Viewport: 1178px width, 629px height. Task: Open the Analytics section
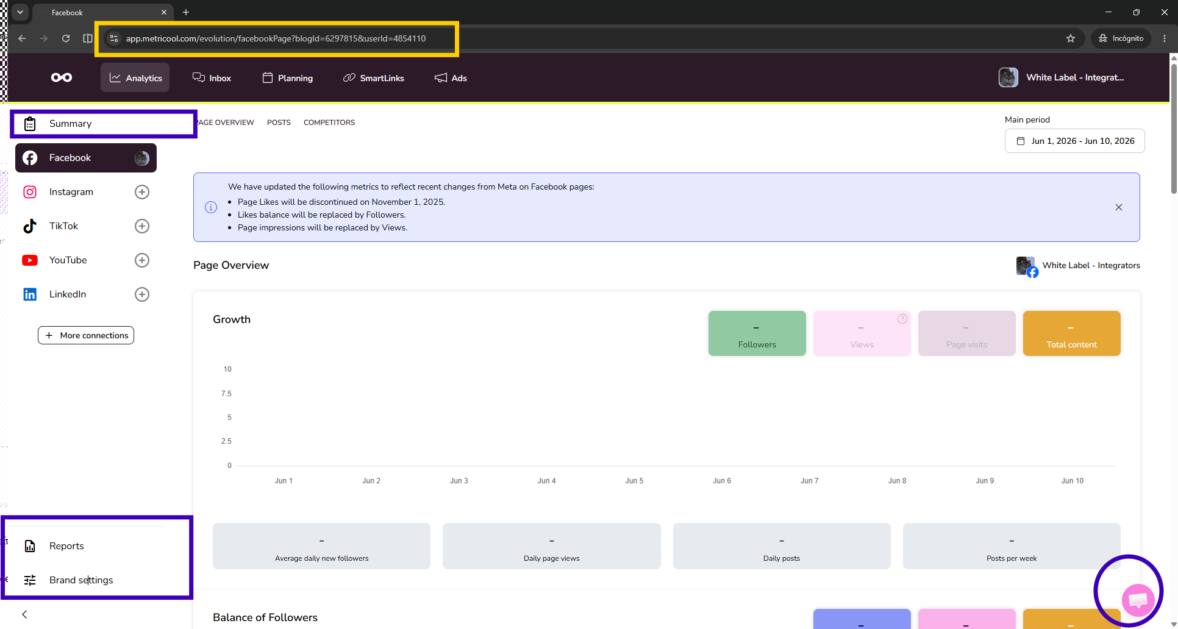tap(135, 77)
